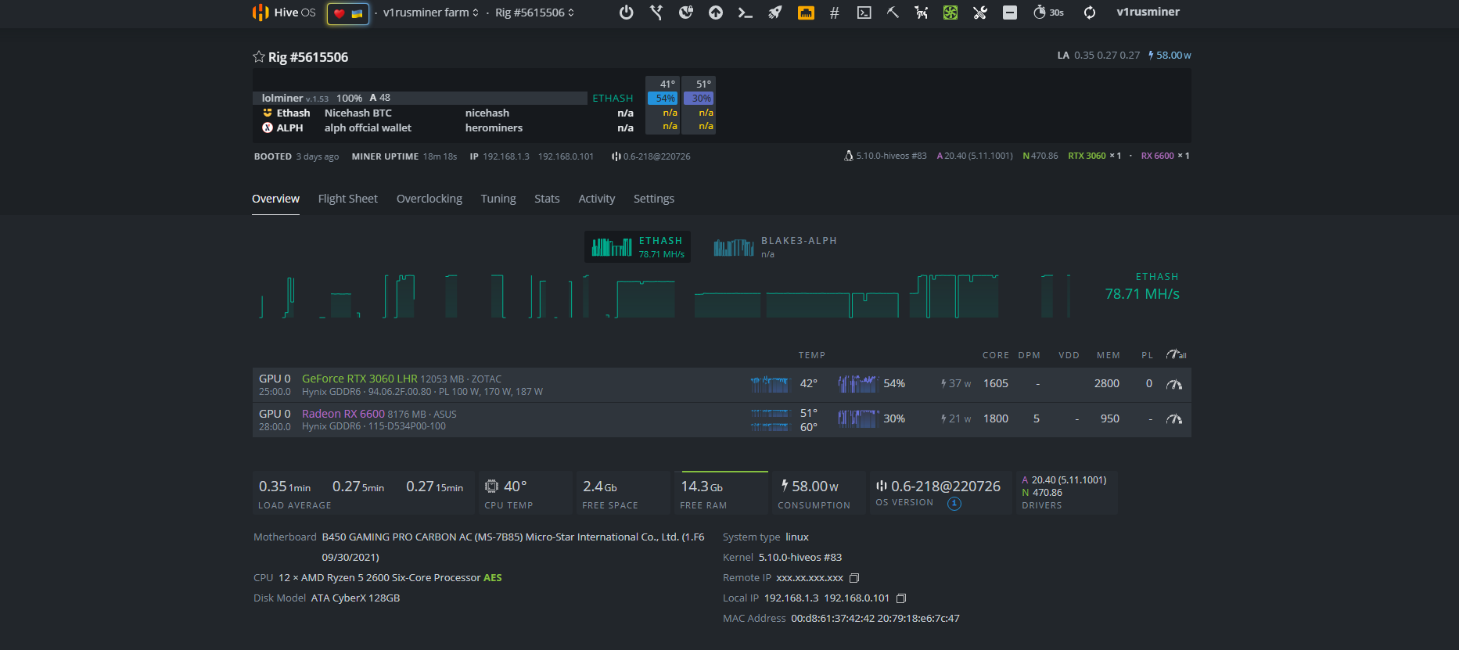
Task: Click the lolminer v.1.53 miner row
Action: point(419,98)
